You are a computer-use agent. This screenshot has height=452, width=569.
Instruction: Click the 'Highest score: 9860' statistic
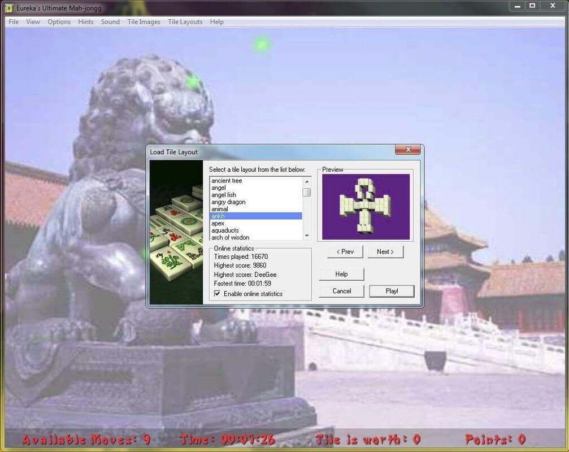(240, 266)
